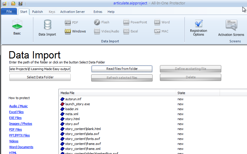Switch to the Activation Server tab
This screenshot has width=247, height=154.
72,12
